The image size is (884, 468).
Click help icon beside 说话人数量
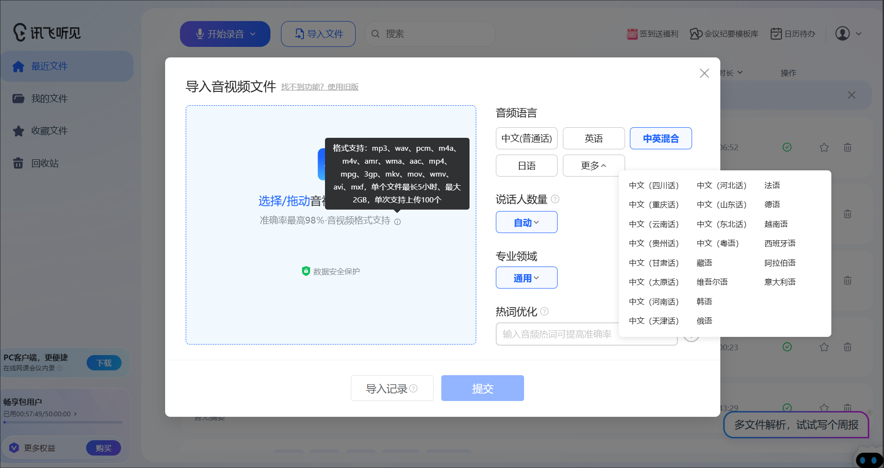(555, 199)
